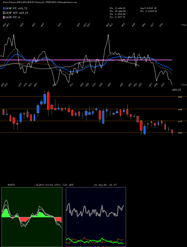
Task: Click the 462 price level label
Action: pos(180,97)
